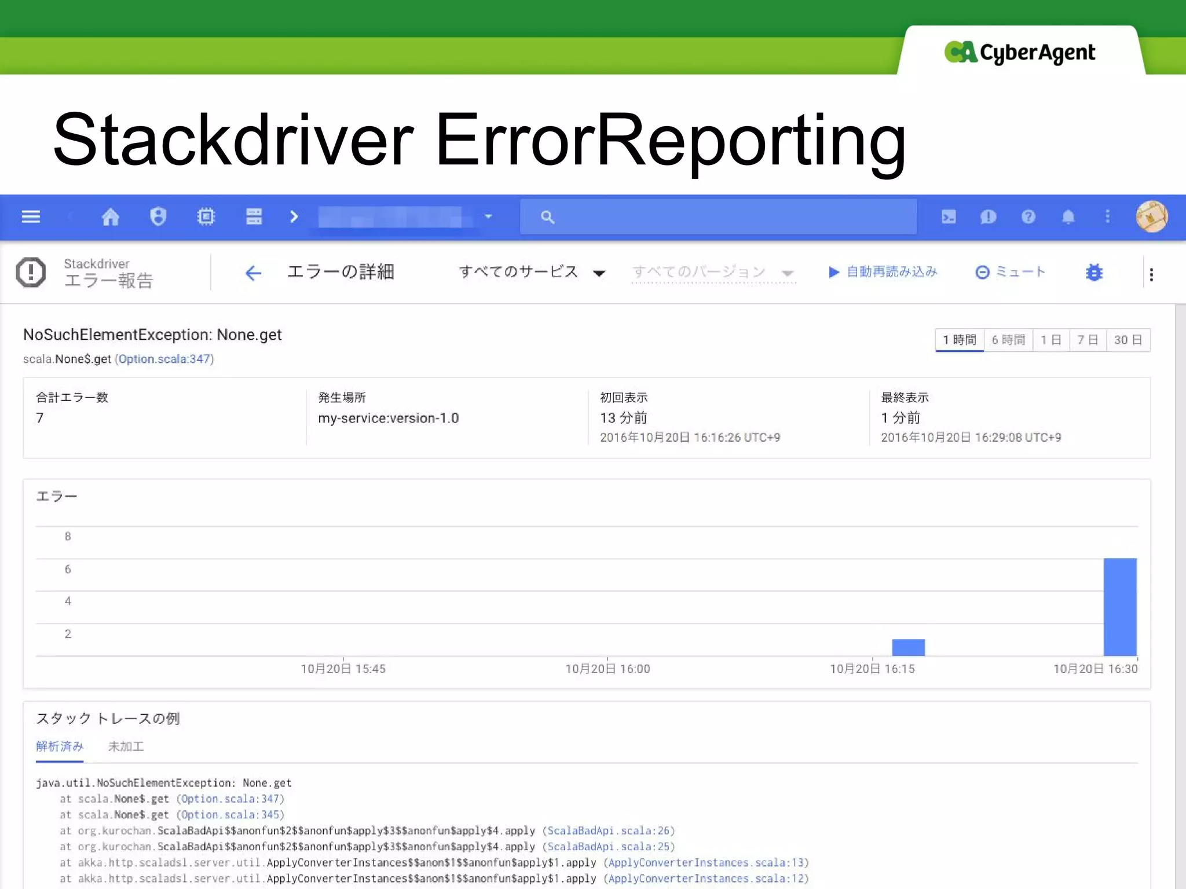Go to the console Home icon
The image size is (1186, 889).
(x=110, y=216)
